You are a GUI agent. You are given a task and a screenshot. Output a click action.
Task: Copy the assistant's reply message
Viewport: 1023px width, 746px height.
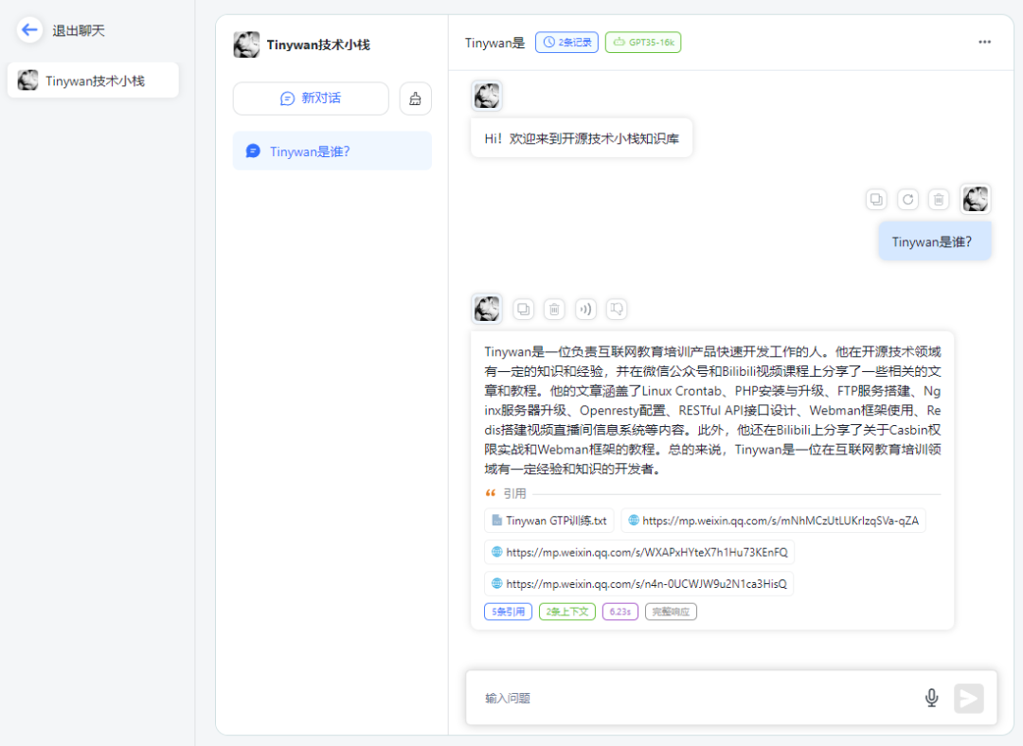523,309
